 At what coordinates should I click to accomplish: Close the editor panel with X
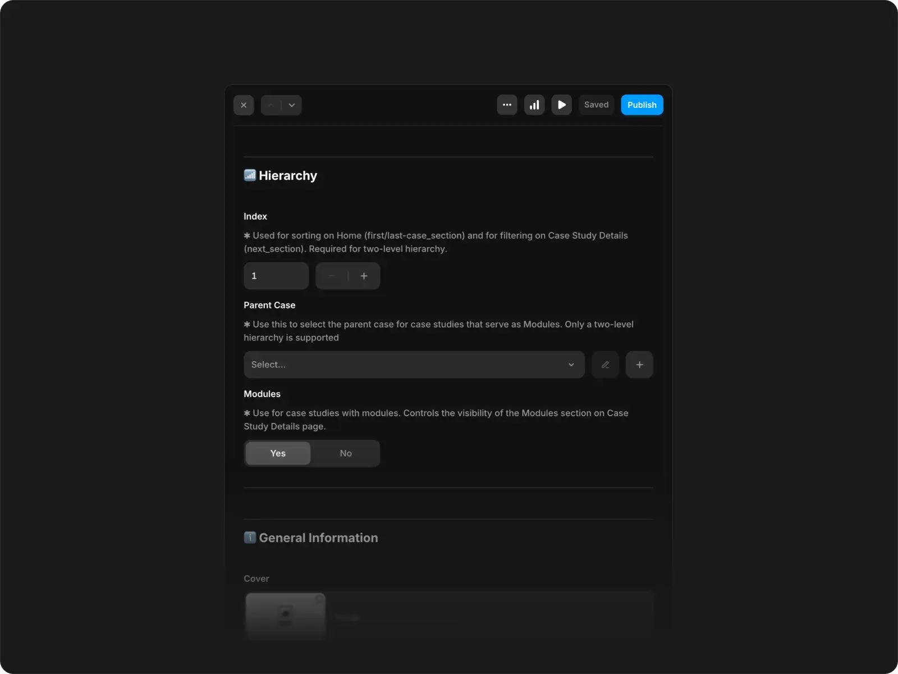pos(244,105)
